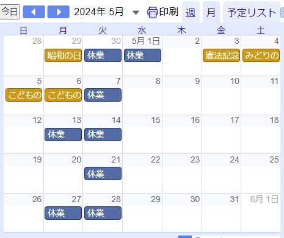This screenshot has width=284, height=238.
Task: Select date 25 in the calendar
Action: pos(274,159)
